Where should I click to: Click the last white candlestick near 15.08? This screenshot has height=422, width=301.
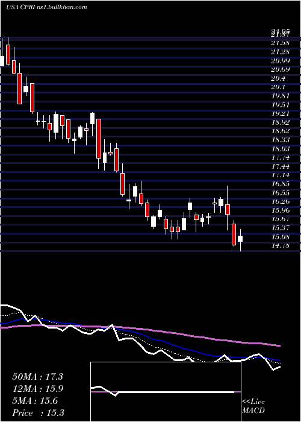240,239
